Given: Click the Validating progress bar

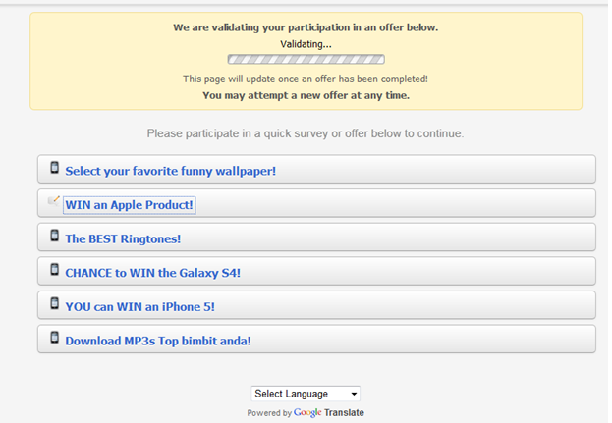Looking at the screenshot, I should point(306,60).
